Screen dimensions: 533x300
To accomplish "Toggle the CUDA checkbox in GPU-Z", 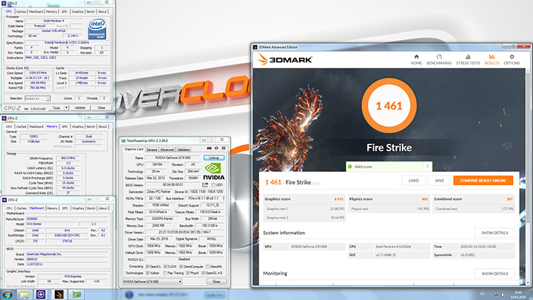I will [165, 267].
